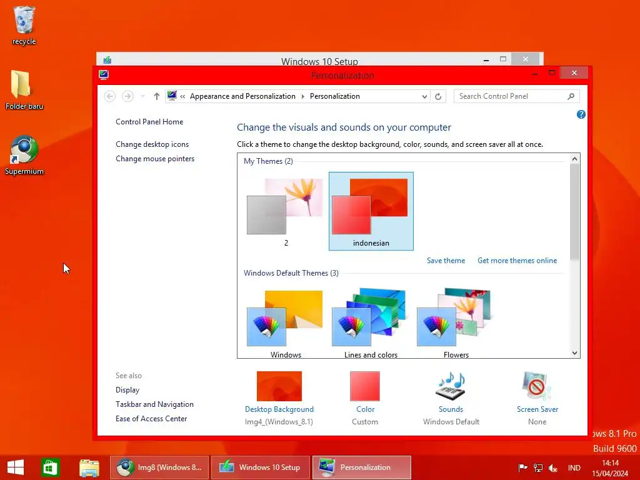
Task: Open Change desktop icons link
Action: [152, 144]
